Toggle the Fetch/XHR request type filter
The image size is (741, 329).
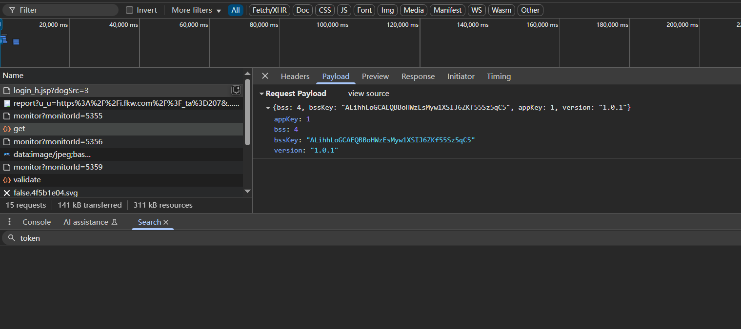click(x=270, y=10)
